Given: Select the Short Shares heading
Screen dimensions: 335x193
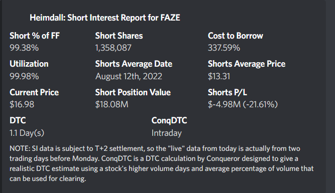Looking at the screenshot, I should [x=119, y=36].
